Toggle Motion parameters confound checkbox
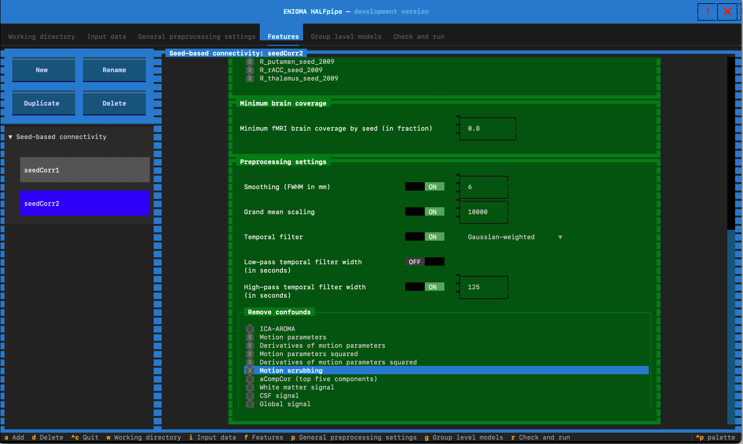Image resolution: width=743 pixels, height=444 pixels. [250, 337]
